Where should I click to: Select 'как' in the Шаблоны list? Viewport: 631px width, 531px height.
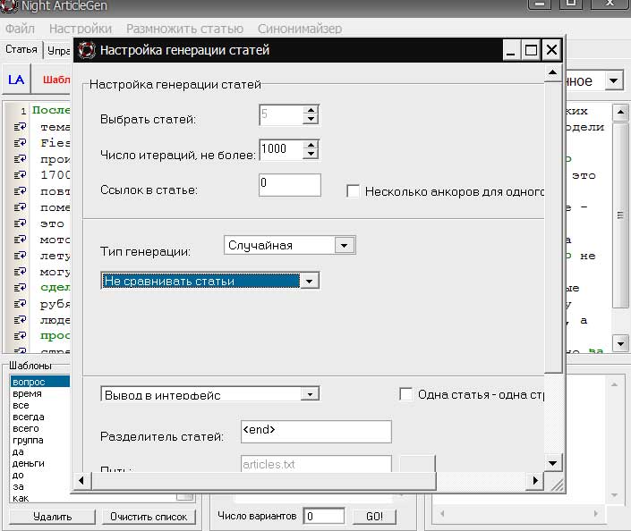40,499
